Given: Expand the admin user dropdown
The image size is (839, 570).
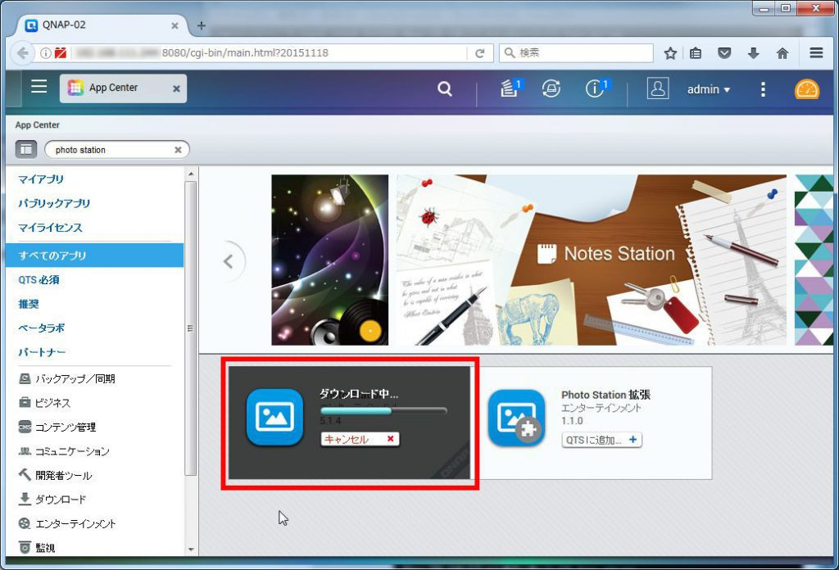Looking at the screenshot, I should pos(709,89).
